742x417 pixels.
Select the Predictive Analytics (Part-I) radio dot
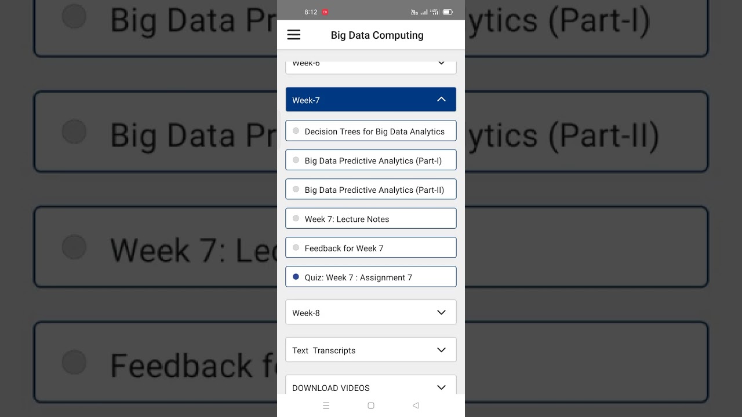[296, 160]
